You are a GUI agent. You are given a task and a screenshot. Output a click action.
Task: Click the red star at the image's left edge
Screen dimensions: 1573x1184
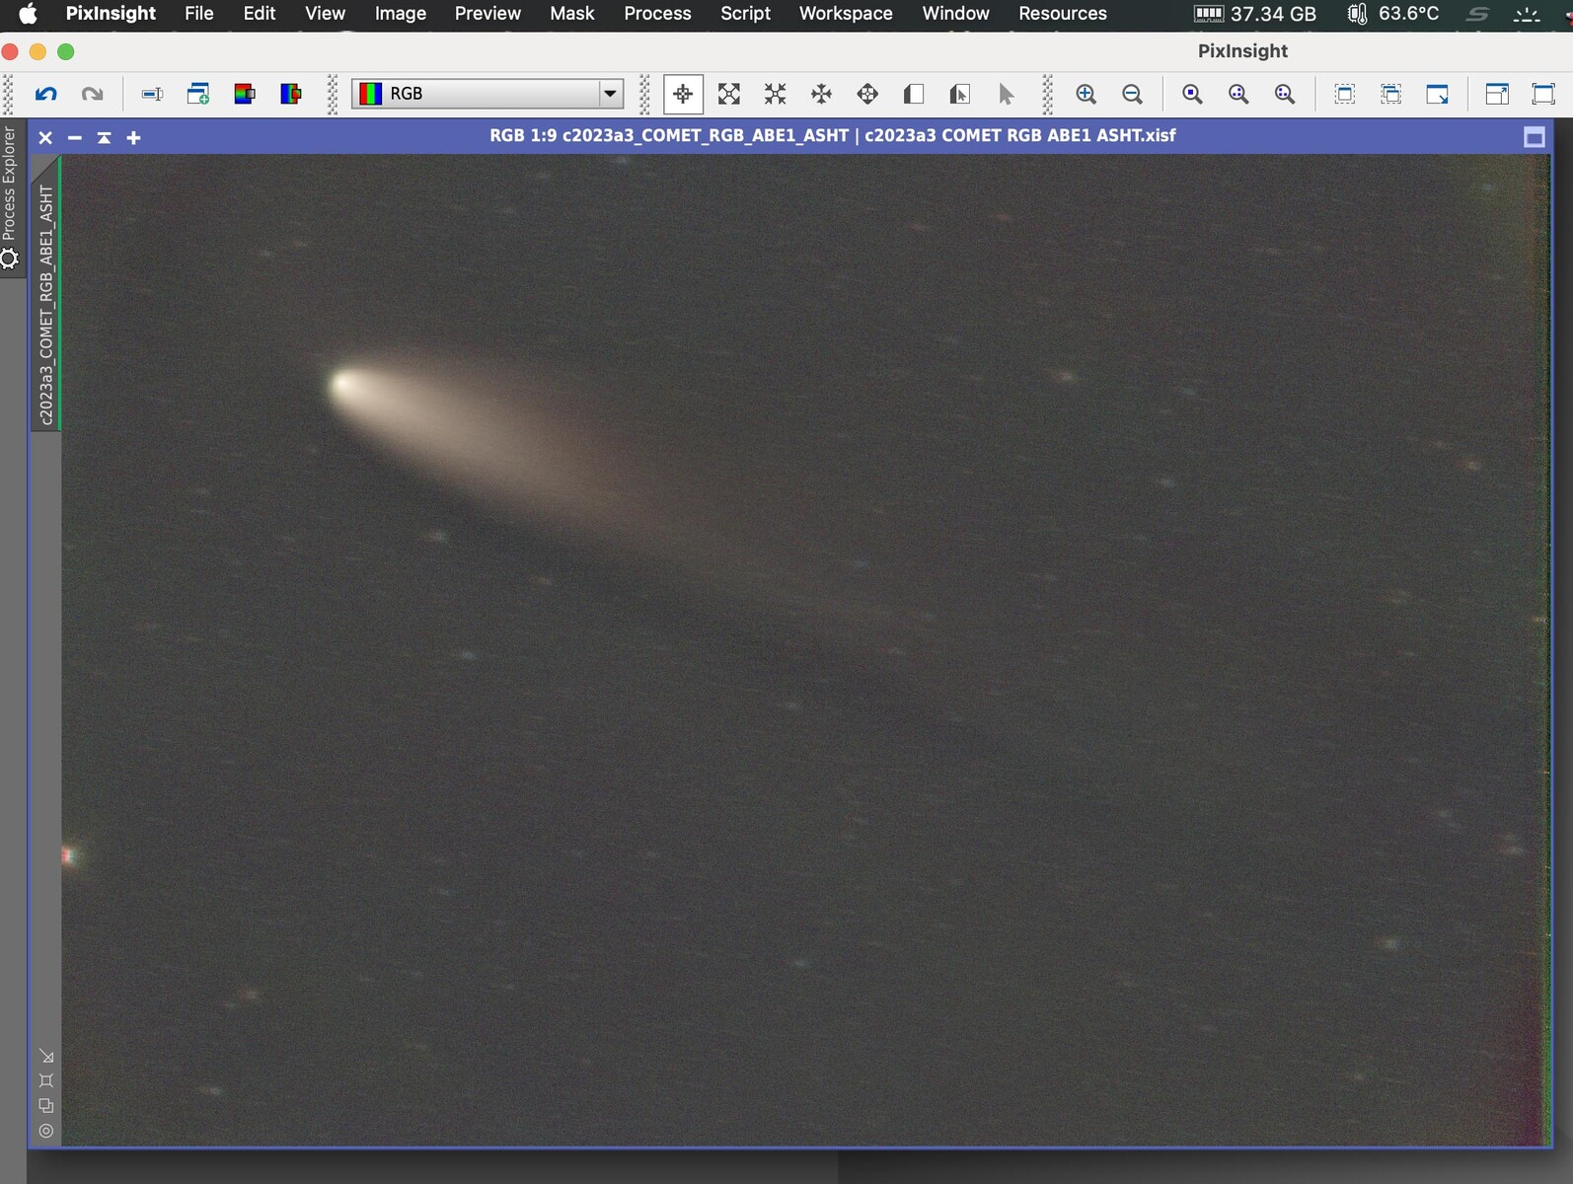69,855
